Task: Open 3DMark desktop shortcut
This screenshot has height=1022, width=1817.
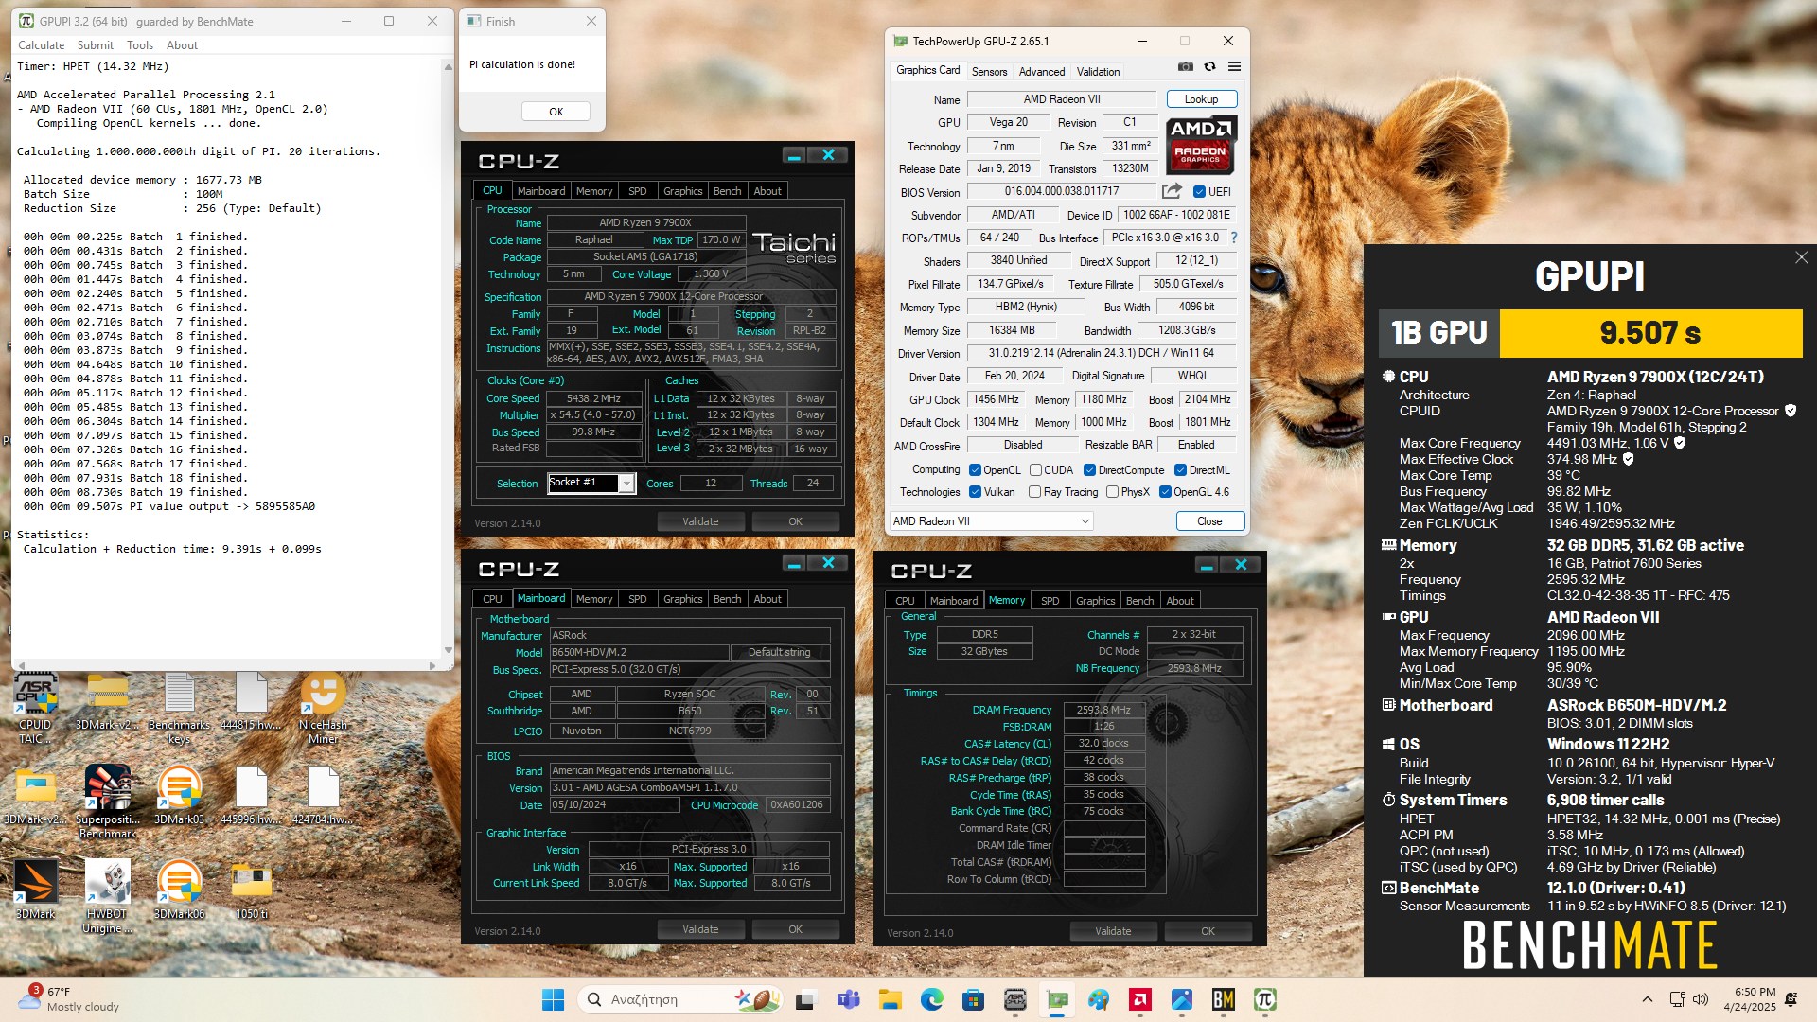Action: pyautogui.click(x=35, y=890)
